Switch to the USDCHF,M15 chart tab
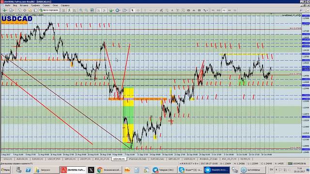The width and height of the screenshot is (310, 174). point(54,159)
